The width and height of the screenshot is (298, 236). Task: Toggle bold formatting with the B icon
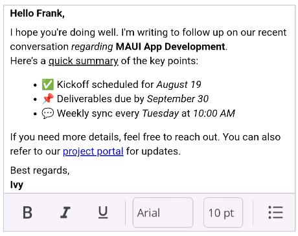coord(27,213)
